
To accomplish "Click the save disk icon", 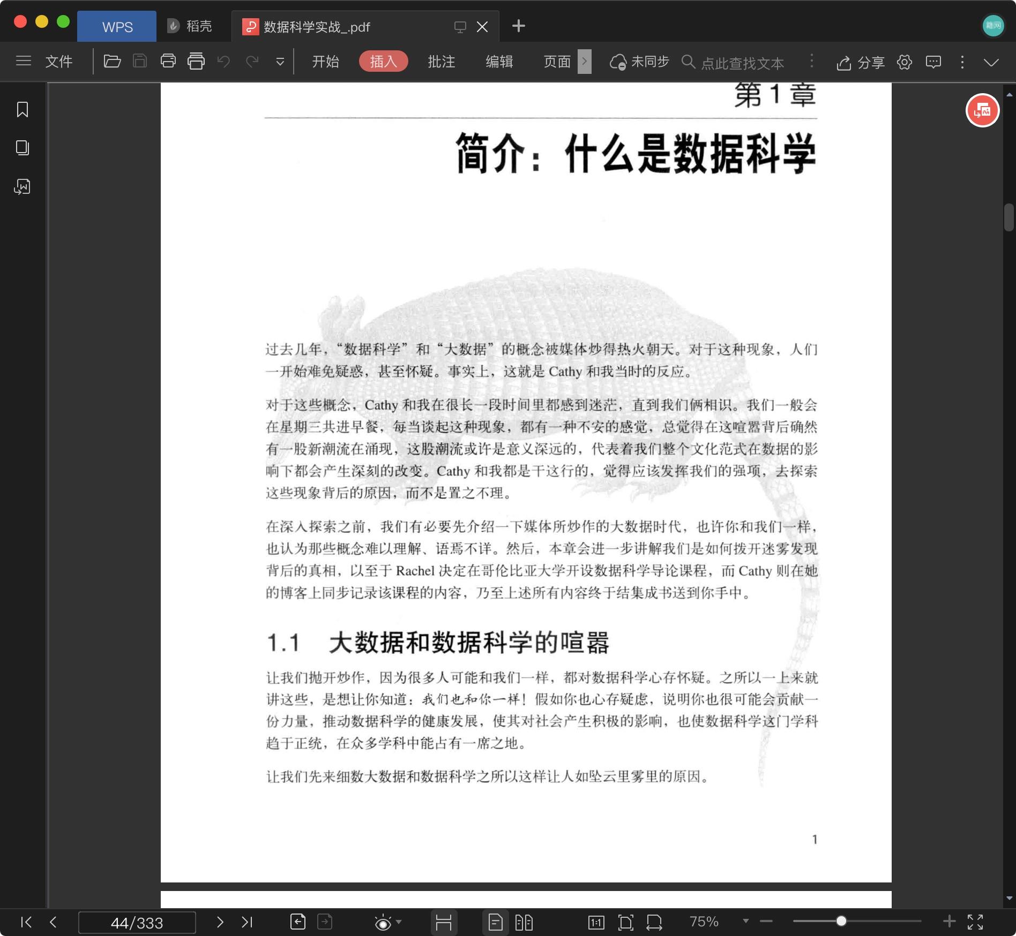I will point(140,61).
